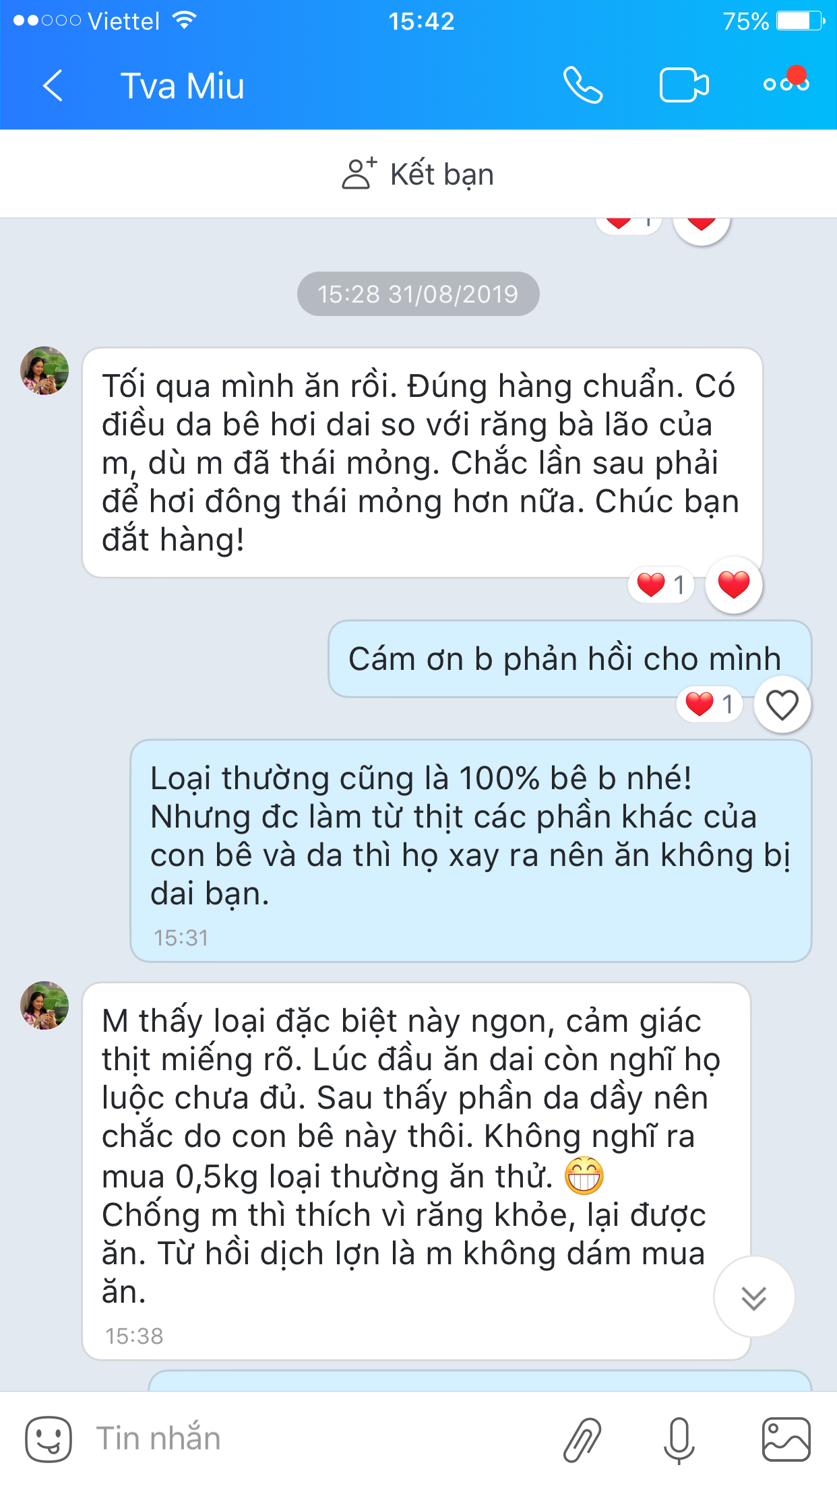Open the photo gallery picker

point(786,1439)
